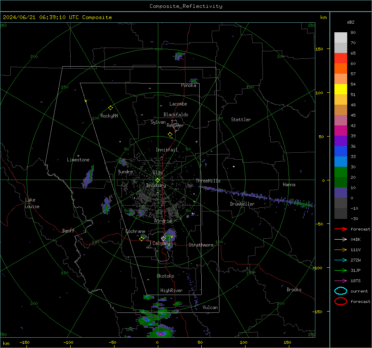Click the Lake Louise label

click(x=32, y=203)
